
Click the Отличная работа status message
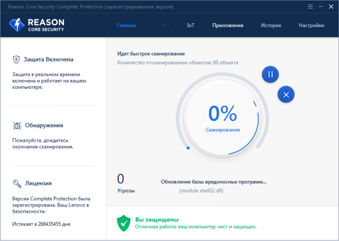coord(196,227)
